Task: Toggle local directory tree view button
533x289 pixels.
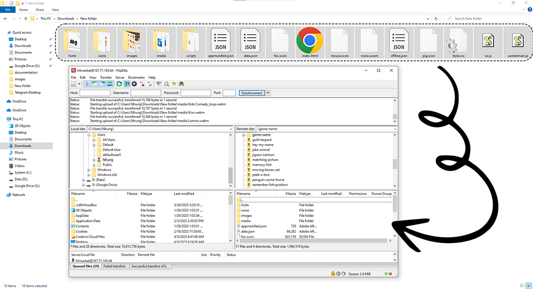Action: (x=95, y=84)
